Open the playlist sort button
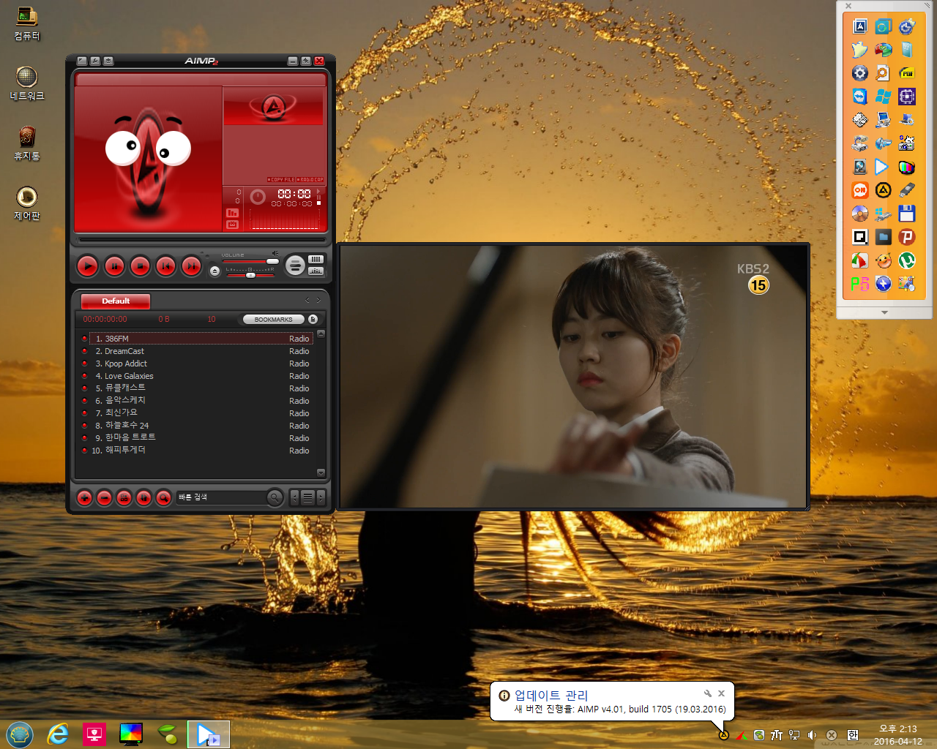 [144, 498]
